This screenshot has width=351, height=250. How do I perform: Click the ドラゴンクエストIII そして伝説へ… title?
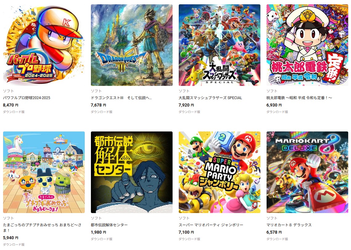121,98
